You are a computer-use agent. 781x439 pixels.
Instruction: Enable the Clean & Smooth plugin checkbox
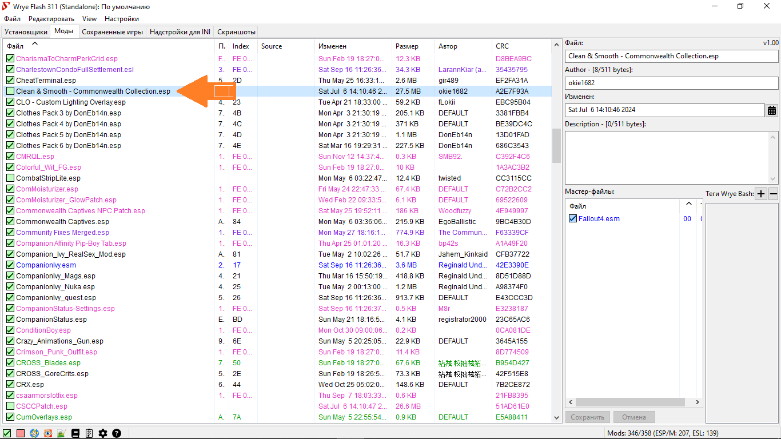[10, 91]
